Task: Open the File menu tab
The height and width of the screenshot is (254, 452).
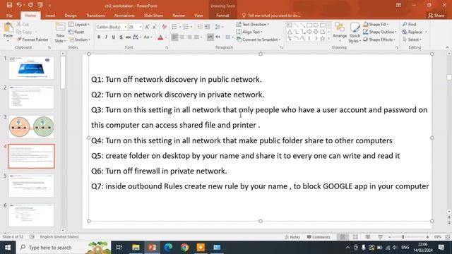Action: point(9,16)
